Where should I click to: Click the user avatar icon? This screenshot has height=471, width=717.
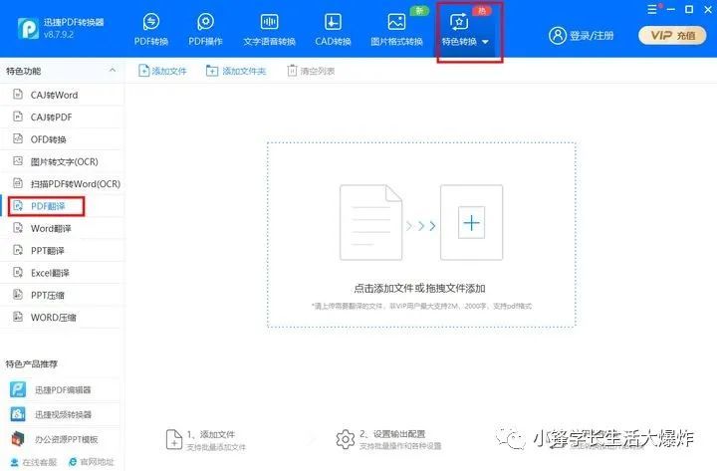click(x=558, y=35)
